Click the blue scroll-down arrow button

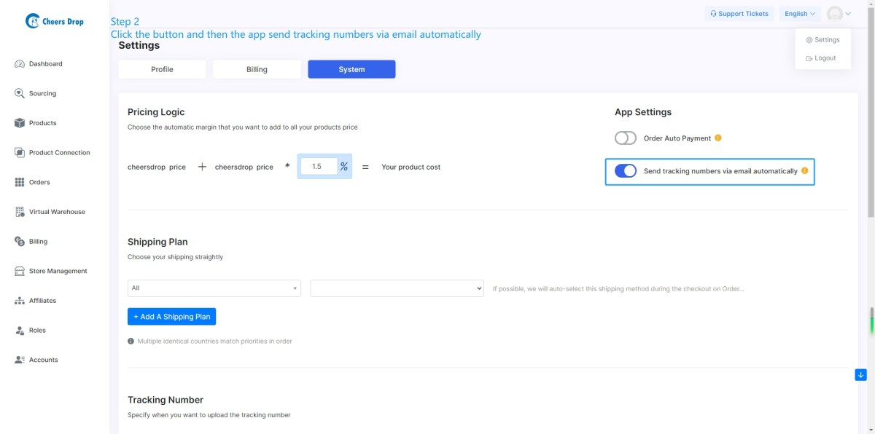click(860, 374)
